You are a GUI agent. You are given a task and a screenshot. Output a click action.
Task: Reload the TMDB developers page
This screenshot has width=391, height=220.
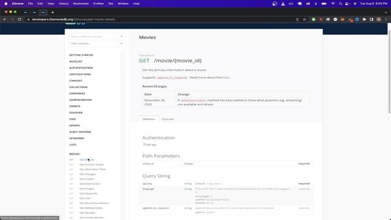point(20,19)
